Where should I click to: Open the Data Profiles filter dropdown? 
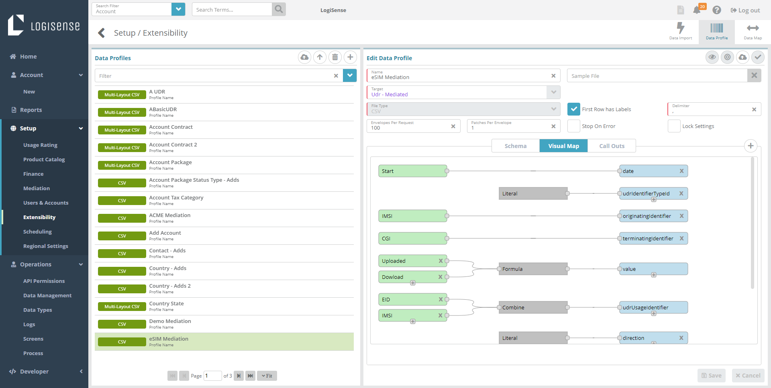[x=350, y=75]
